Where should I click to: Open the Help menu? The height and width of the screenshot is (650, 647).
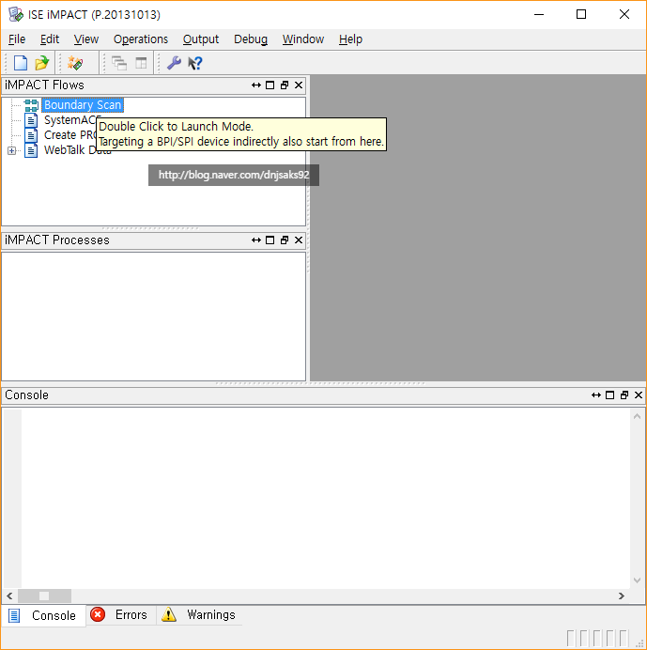click(x=350, y=39)
